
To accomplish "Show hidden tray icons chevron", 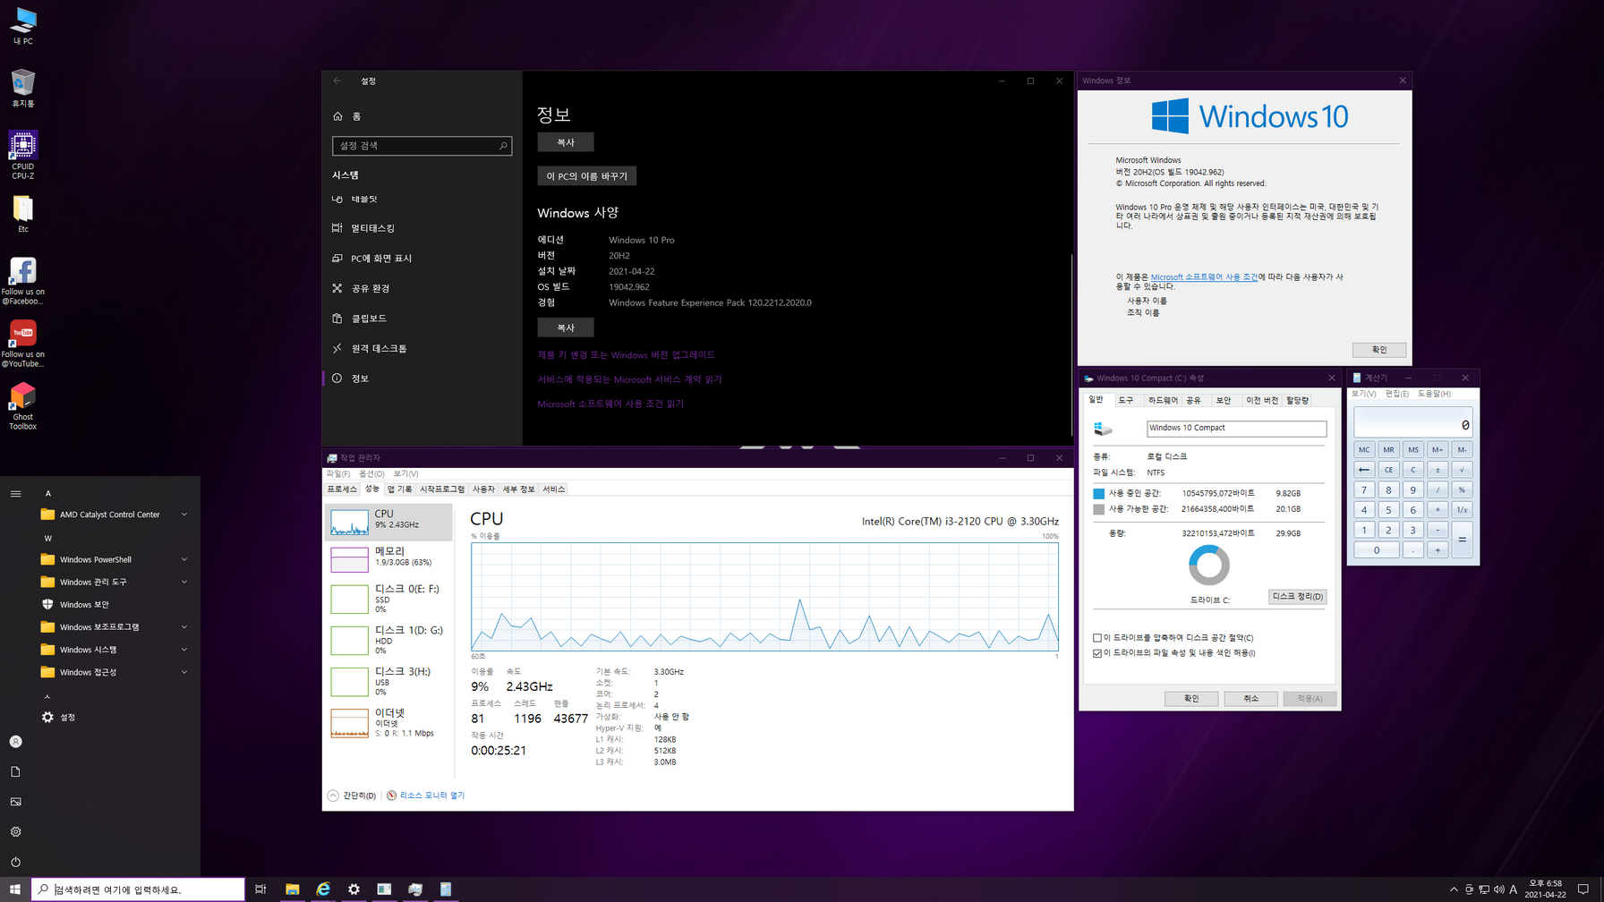I will pos(1454,889).
